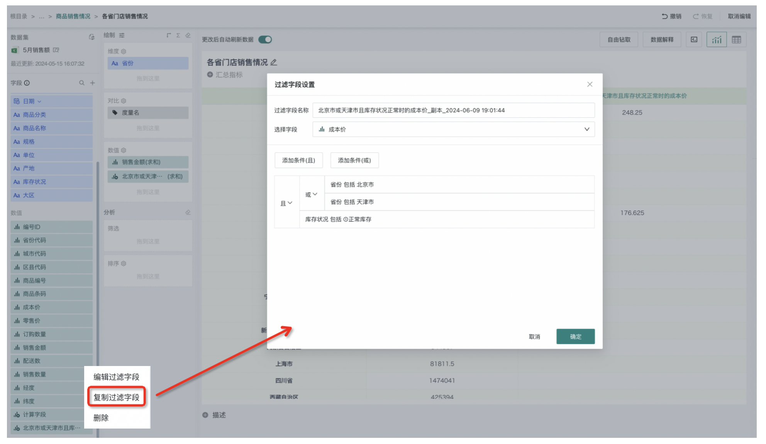Click the plus icon to add field
766x444 pixels.
[93, 83]
